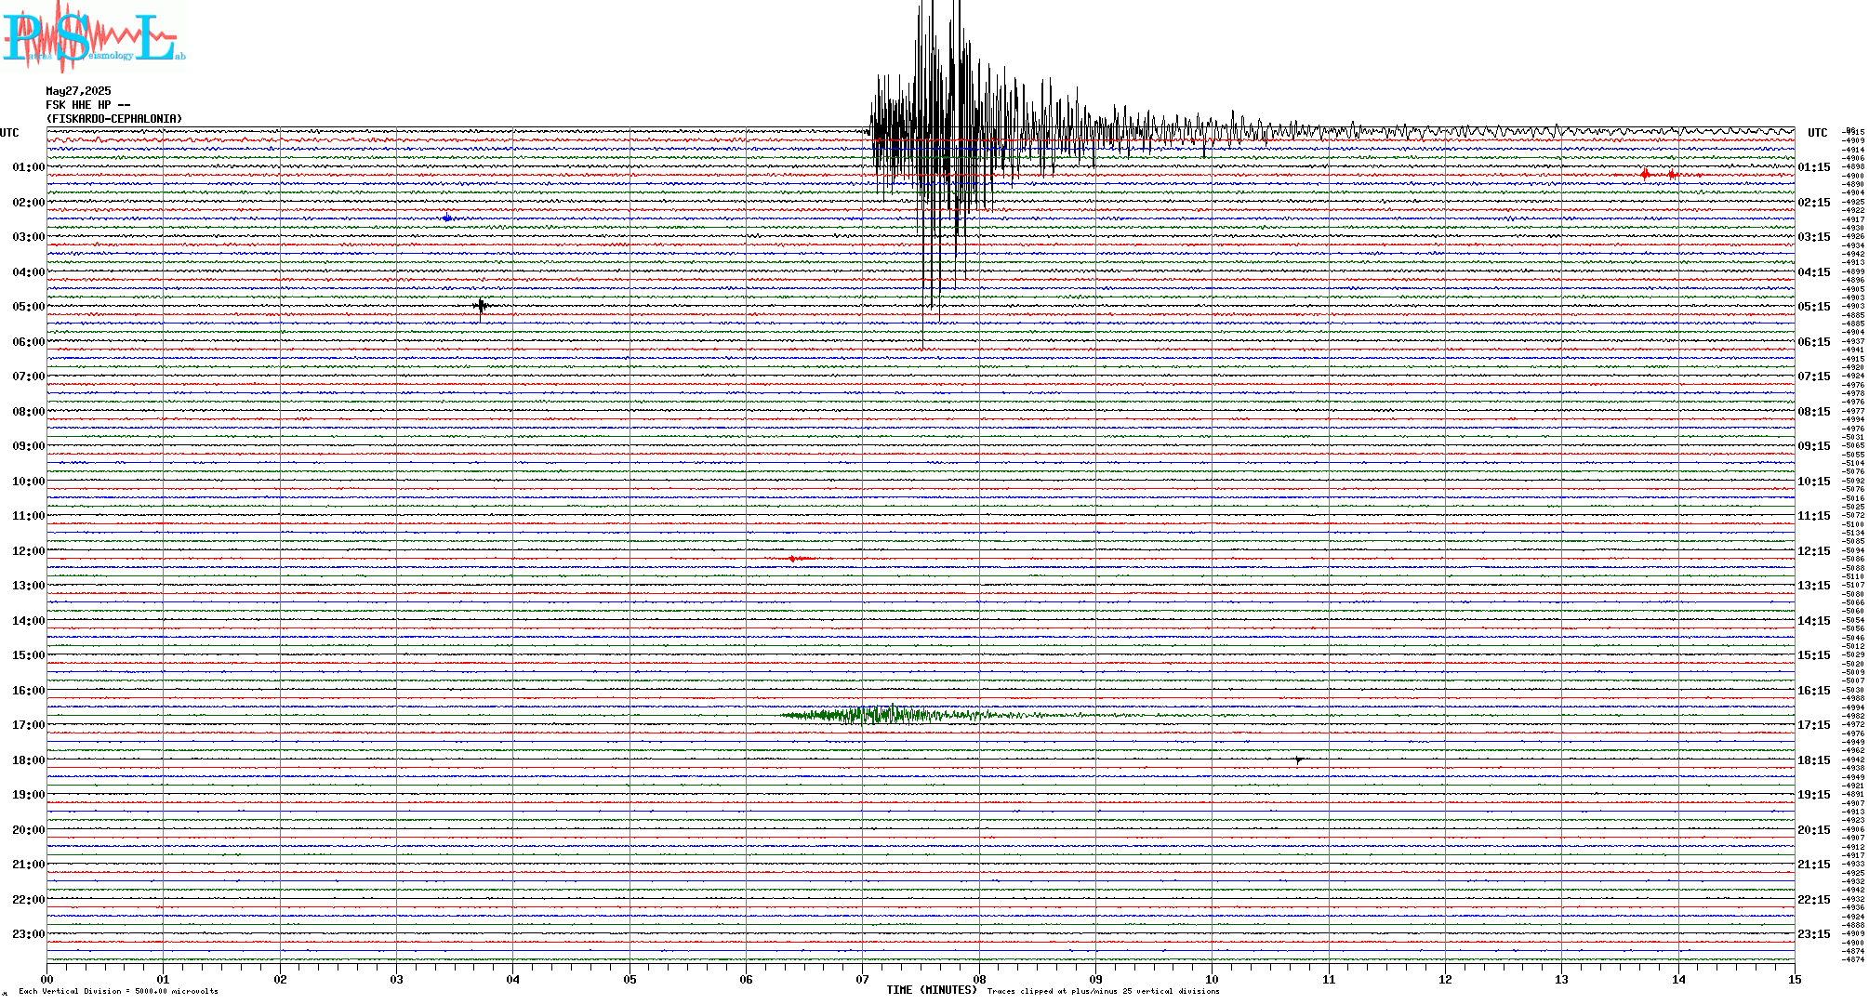
Task: Click the 10:15 time label
Action: click(1814, 482)
